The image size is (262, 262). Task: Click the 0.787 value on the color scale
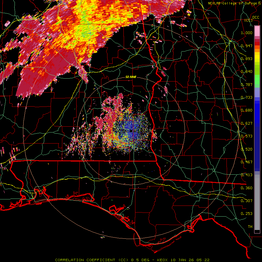click(247, 84)
